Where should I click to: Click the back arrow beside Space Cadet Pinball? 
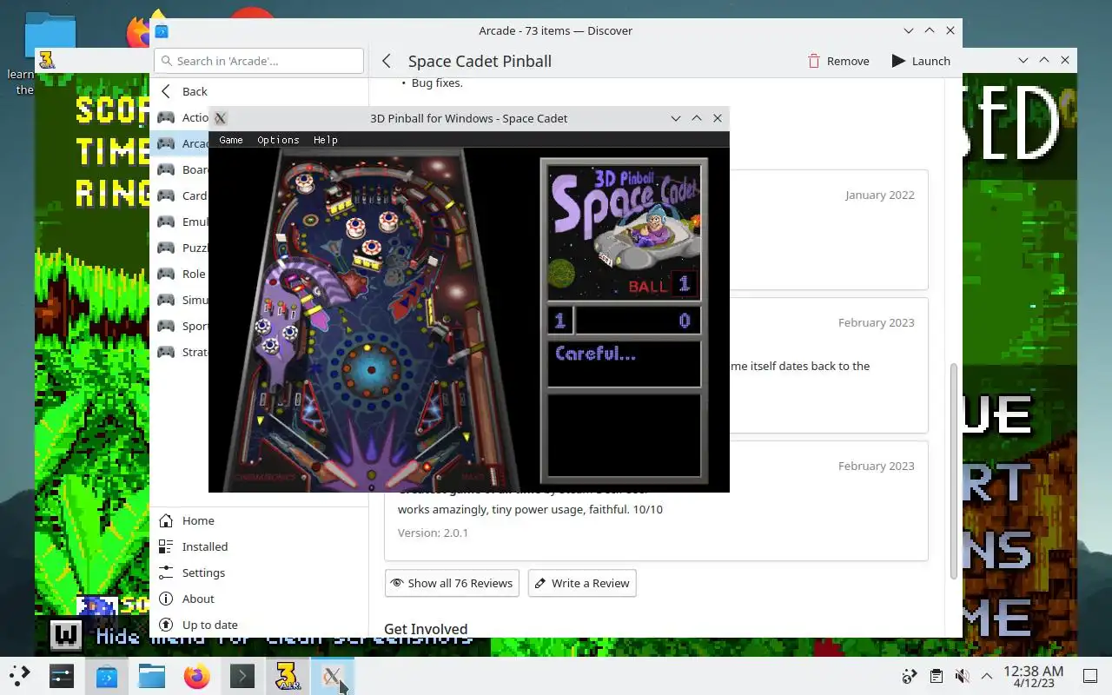click(387, 61)
